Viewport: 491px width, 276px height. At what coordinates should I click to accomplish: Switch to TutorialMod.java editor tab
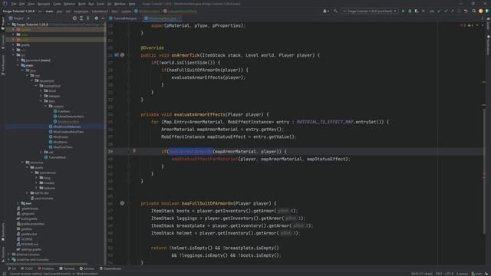click(123, 18)
